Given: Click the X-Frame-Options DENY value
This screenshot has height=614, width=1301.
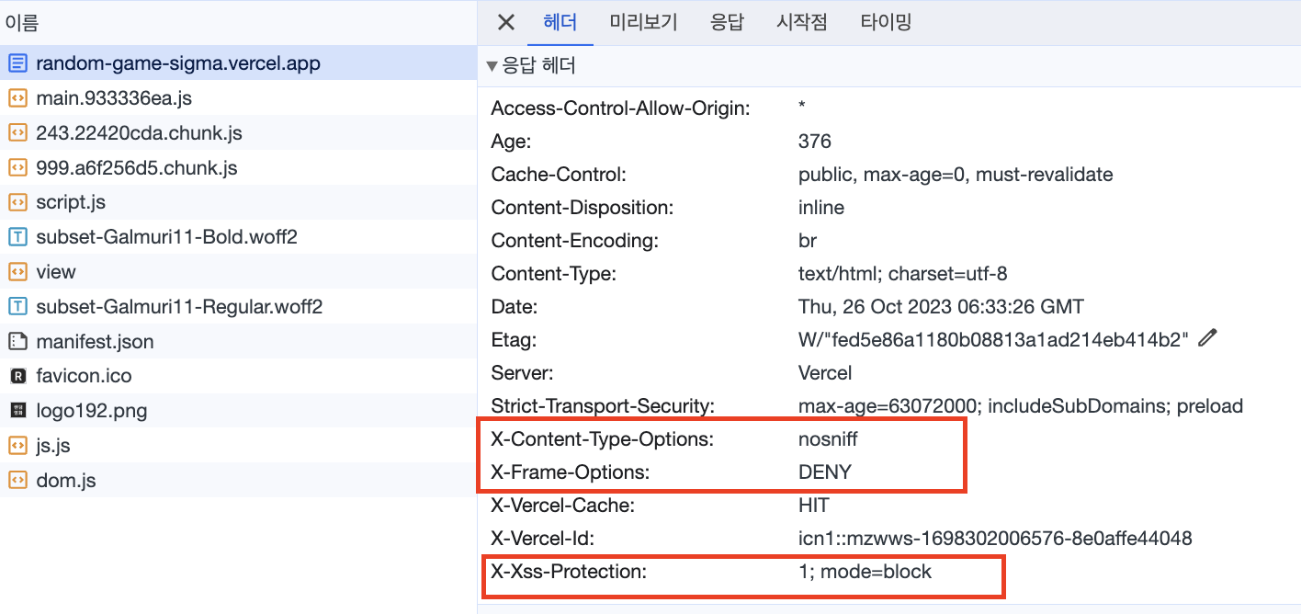Looking at the screenshot, I should (824, 472).
